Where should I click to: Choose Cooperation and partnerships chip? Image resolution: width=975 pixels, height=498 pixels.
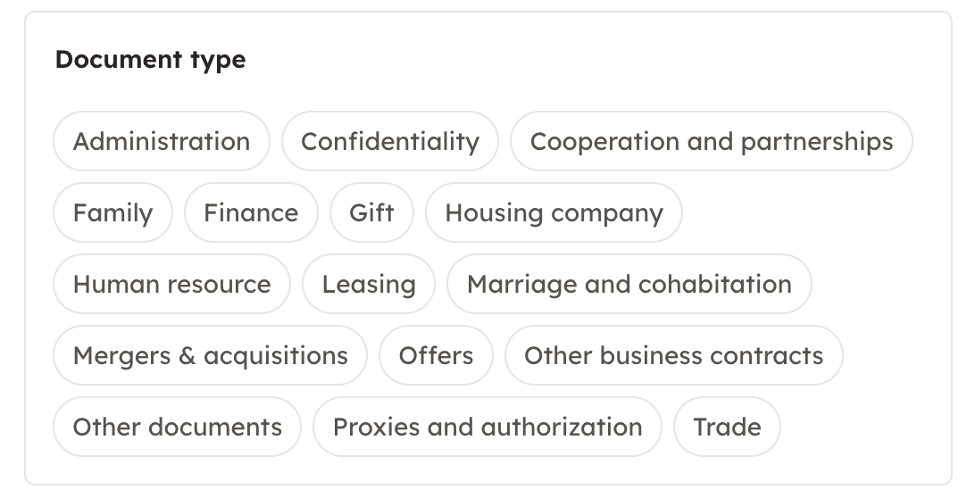tap(711, 141)
